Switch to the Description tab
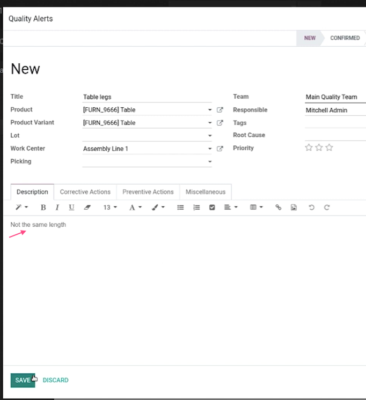 click(x=32, y=192)
